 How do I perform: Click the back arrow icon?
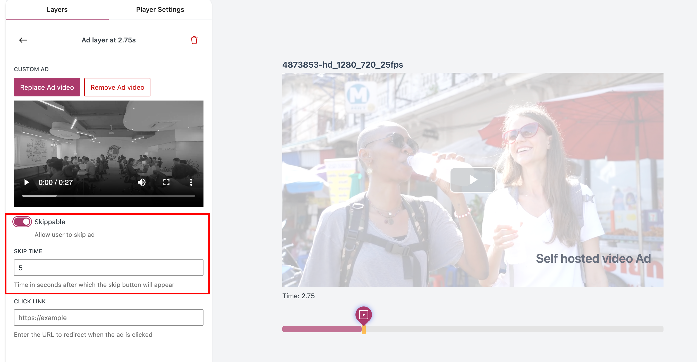(23, 40)
